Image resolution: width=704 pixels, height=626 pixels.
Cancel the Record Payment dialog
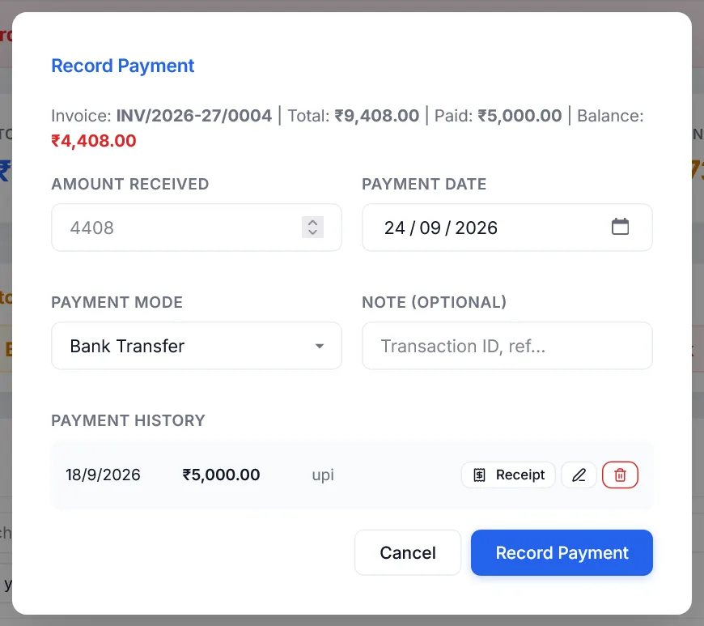pos(408,552)
